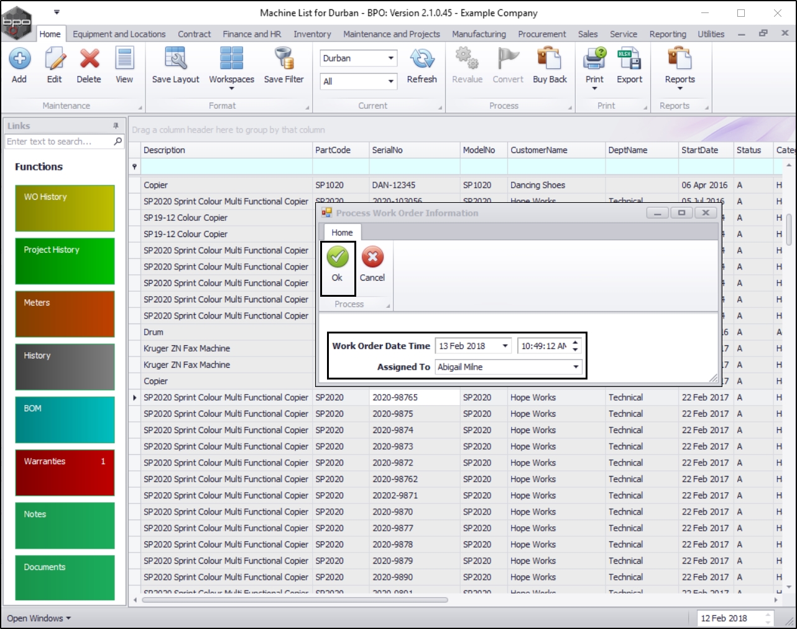This screenshot has height=629, width=797.
Task: Switch to the Inventory ribbon tab
Action: [x=312, y=34]
